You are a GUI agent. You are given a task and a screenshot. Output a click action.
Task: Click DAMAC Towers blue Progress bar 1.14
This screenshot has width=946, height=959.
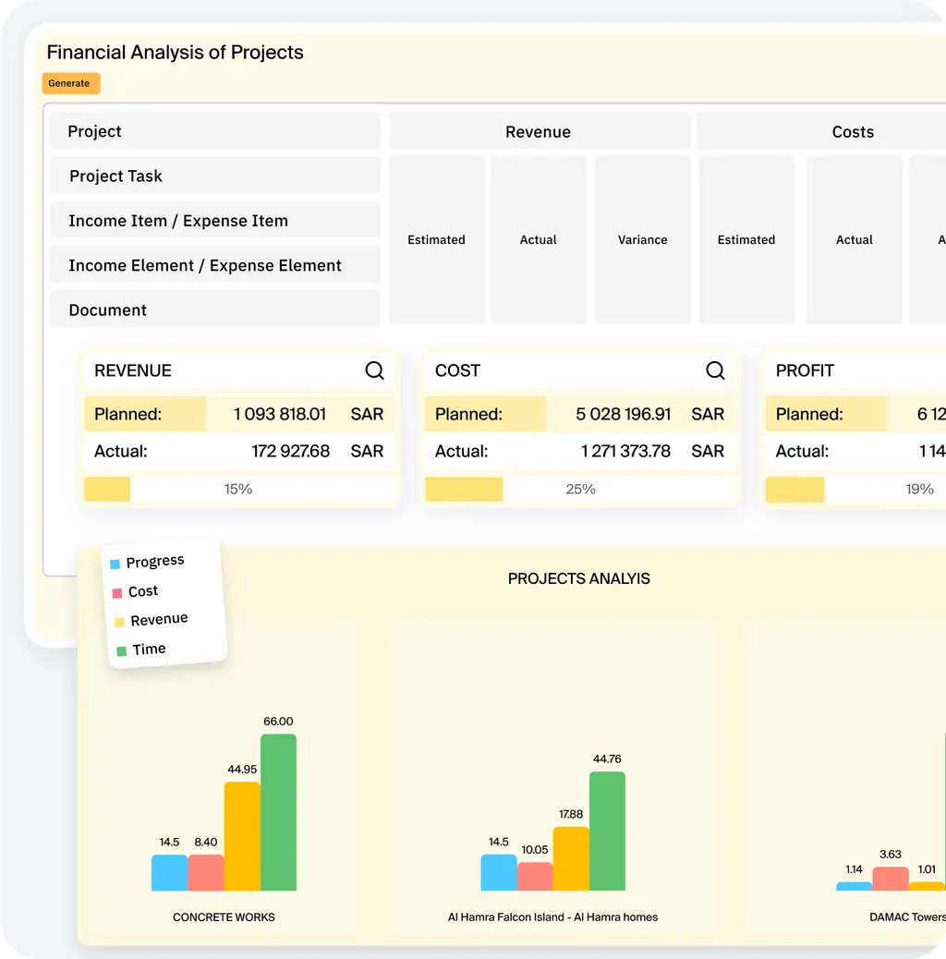[x=854, y=886]
